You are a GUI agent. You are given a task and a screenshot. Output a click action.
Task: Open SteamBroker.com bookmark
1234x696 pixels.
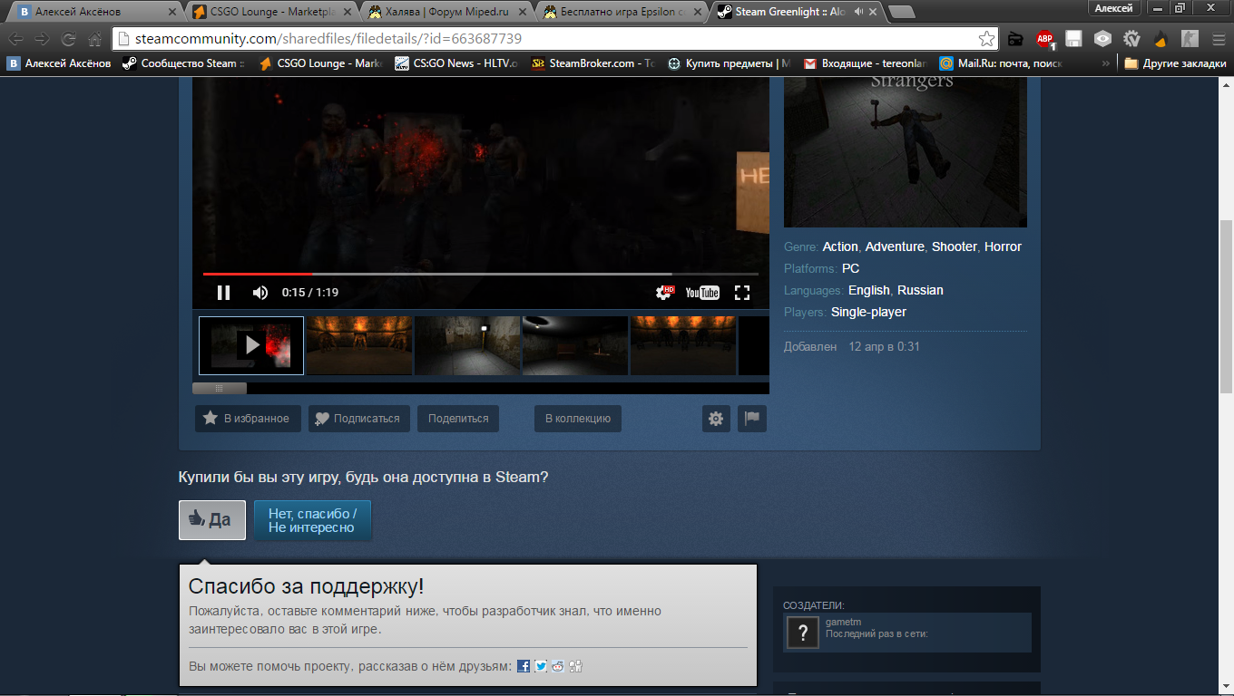pyautogui.click(x=592, y=63)
